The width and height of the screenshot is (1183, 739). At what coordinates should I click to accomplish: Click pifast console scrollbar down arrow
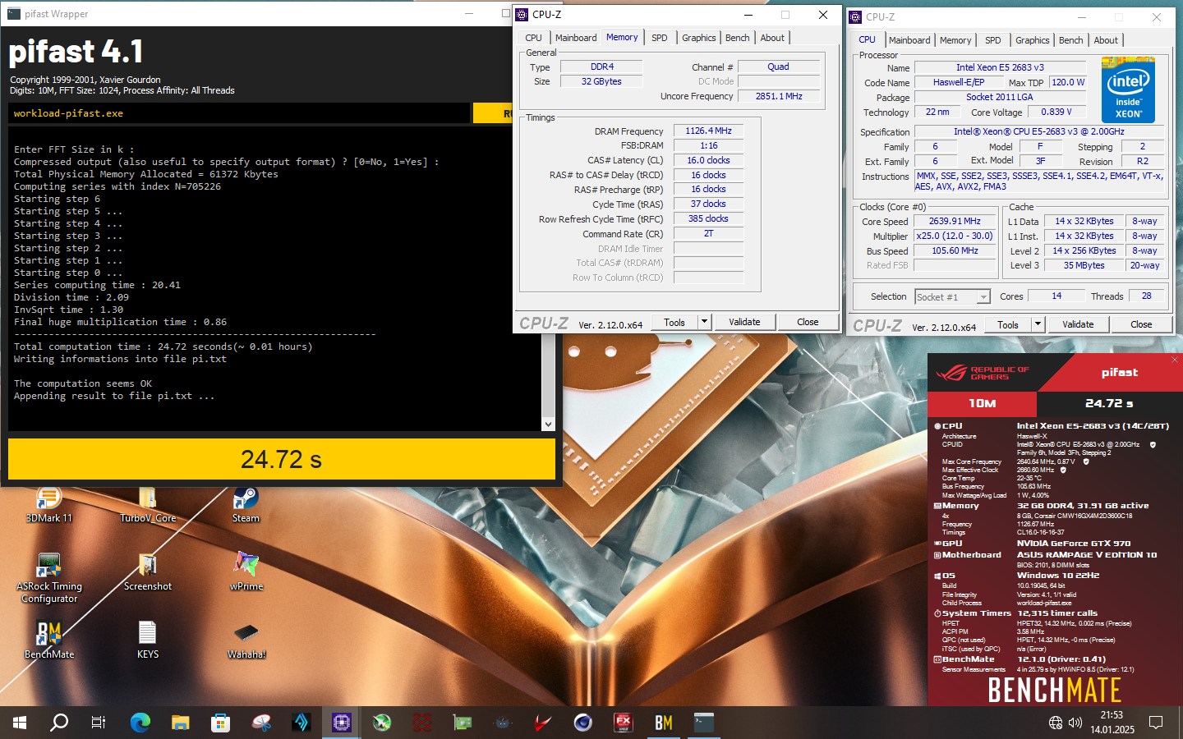(x=548, y=424)
